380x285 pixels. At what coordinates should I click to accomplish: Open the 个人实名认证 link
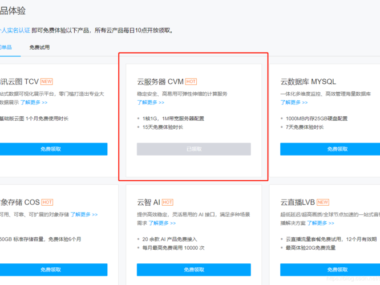pos(15,31)
